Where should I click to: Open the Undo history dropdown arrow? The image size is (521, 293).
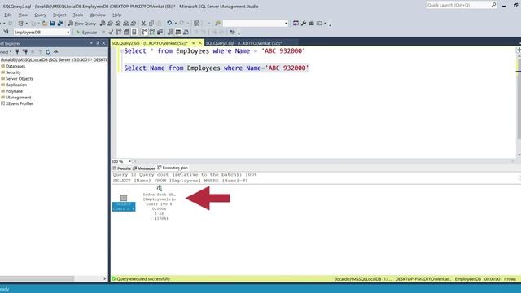pyautogui.click(x=176, y=24)
